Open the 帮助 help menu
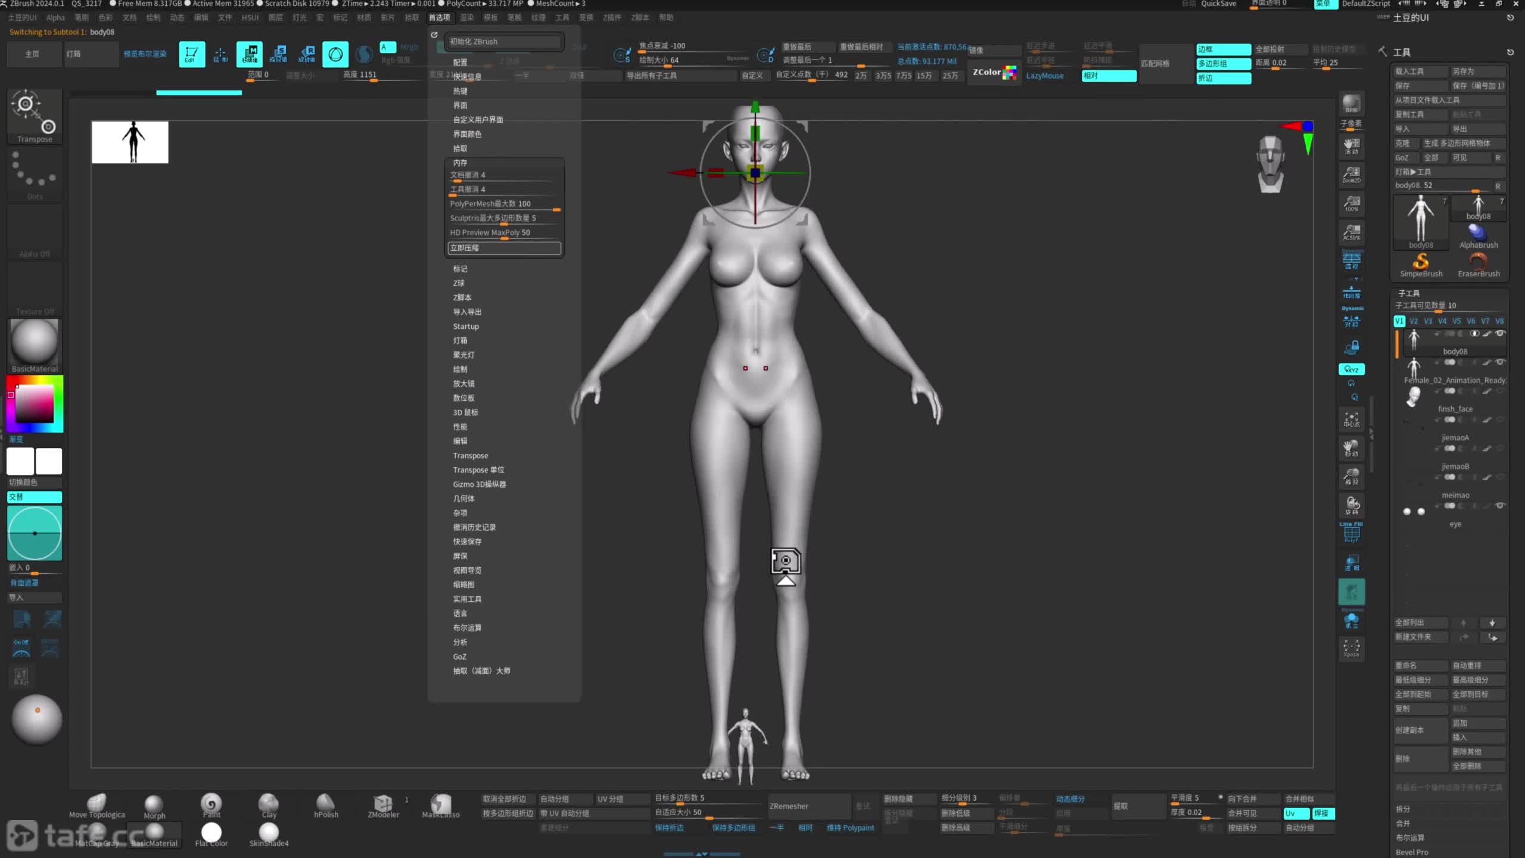 coord(666,18)
